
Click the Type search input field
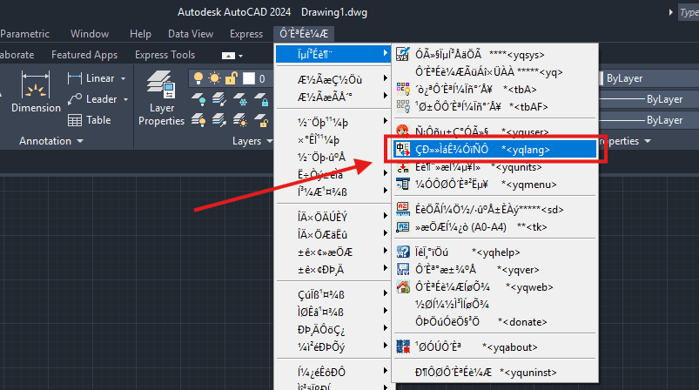pos(689,12)
